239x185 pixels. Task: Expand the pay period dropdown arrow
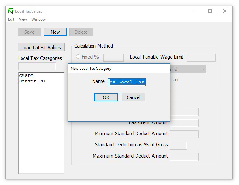203,69
